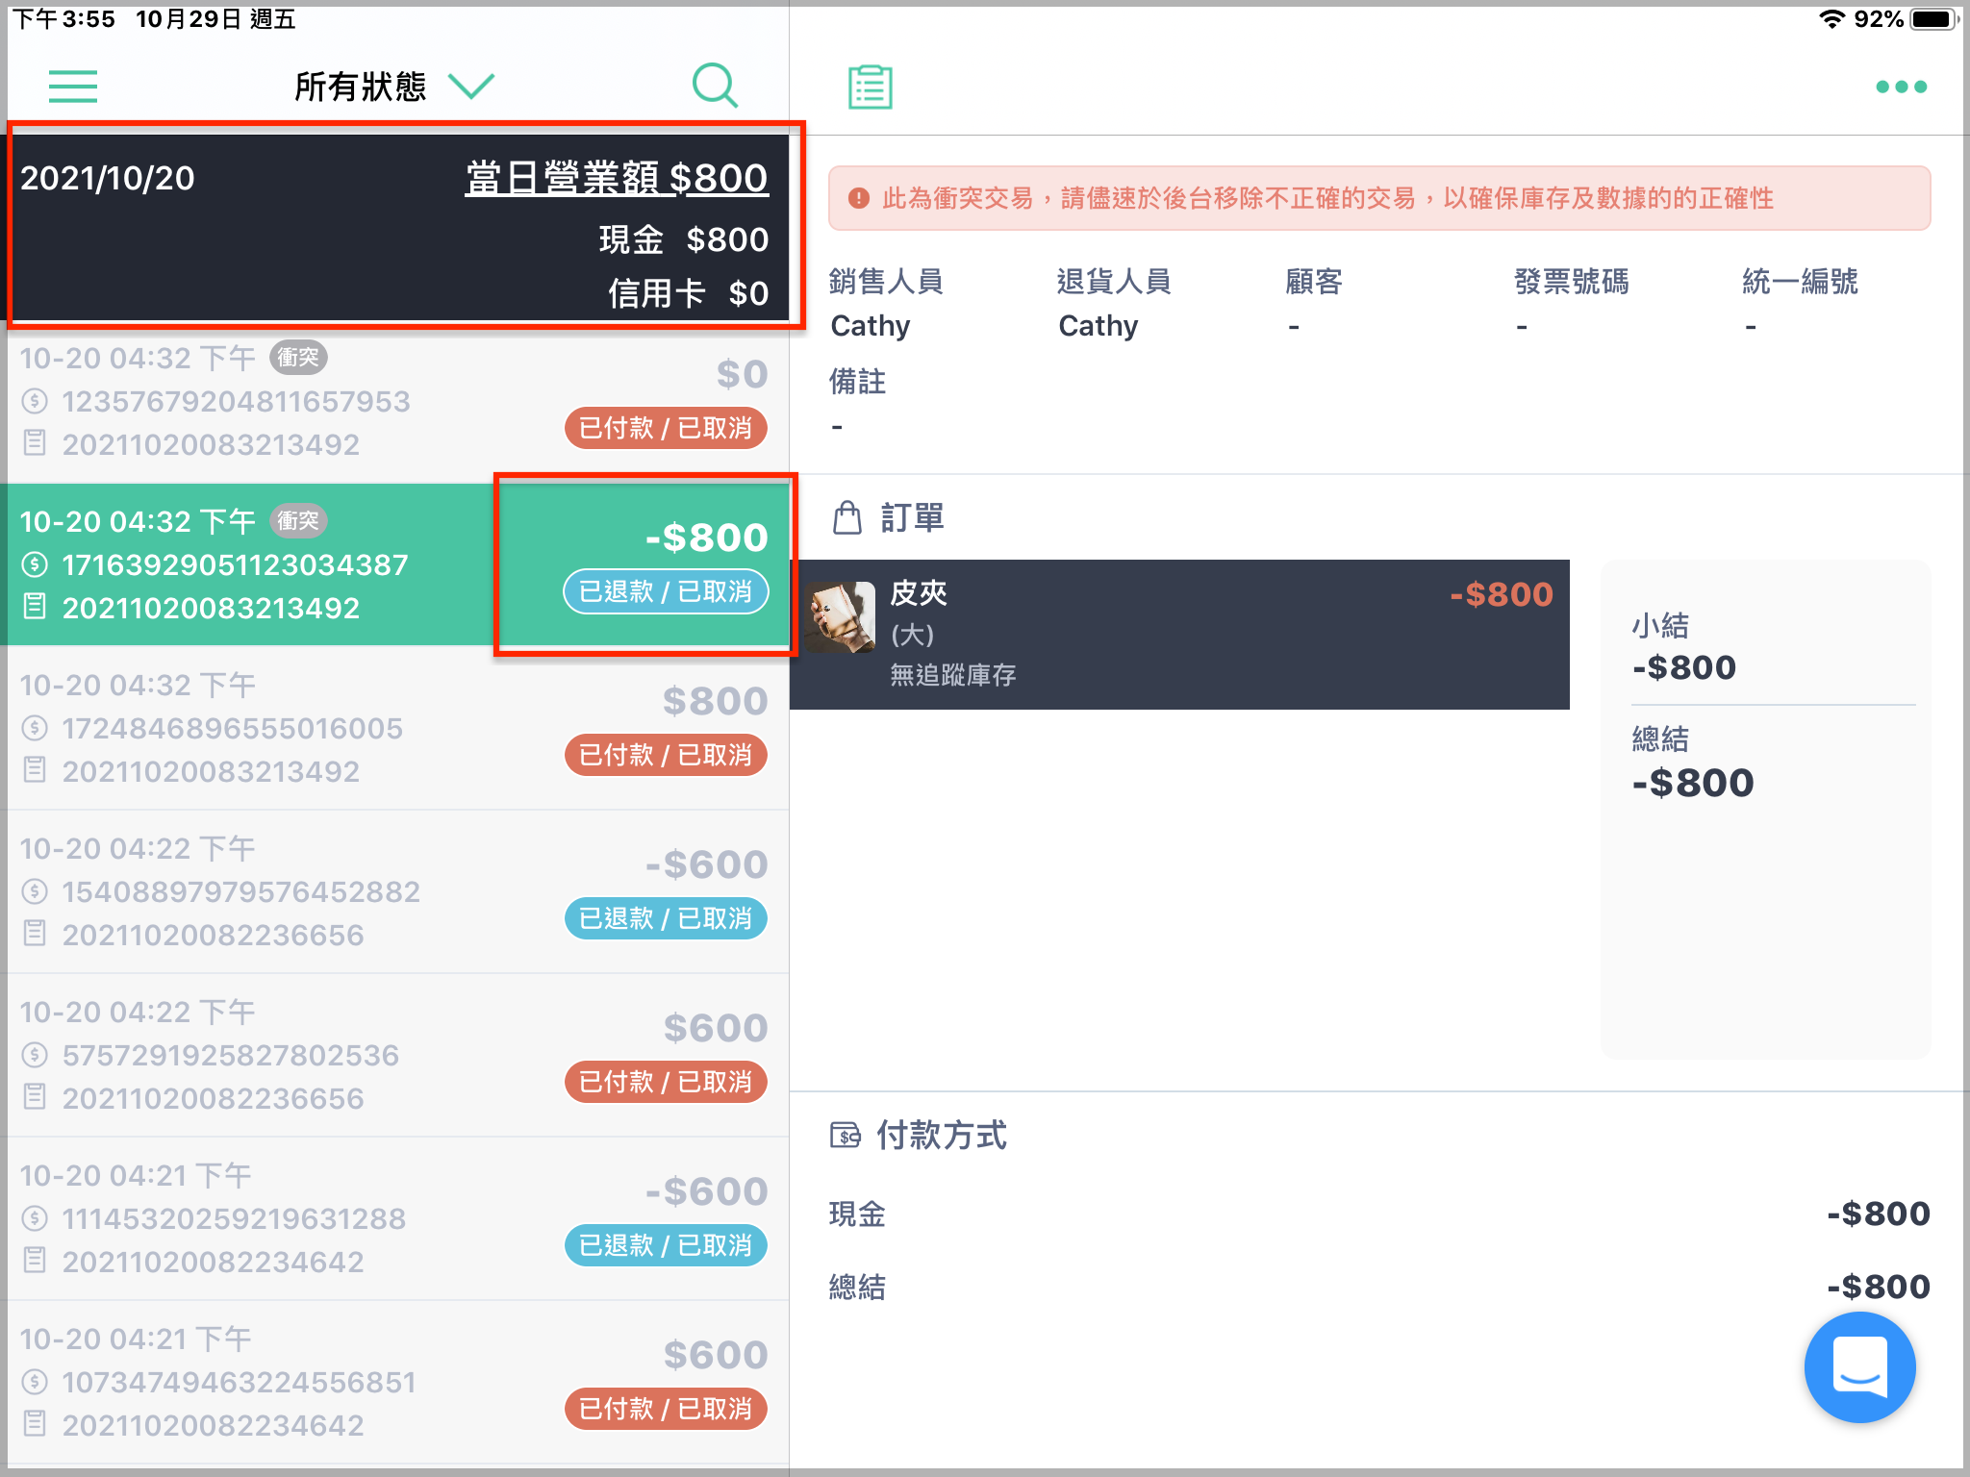
Task: Click the dropdown chevron beside 所有狀態
Action: tap(471, 87)
